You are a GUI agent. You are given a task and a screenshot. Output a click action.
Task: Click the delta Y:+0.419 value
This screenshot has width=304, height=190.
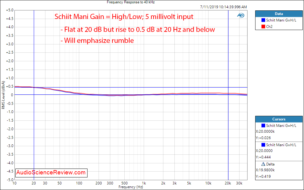point(263,177)
